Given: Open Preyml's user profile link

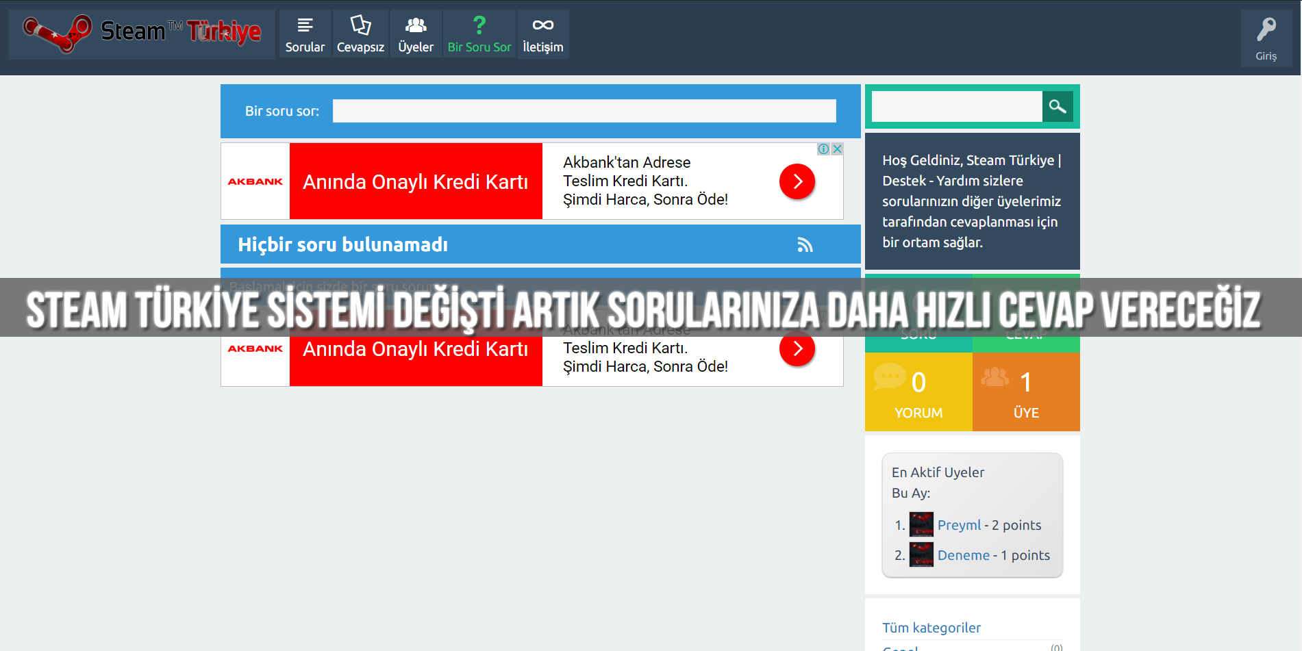Looking at the screenshot, I should point(959,525).
